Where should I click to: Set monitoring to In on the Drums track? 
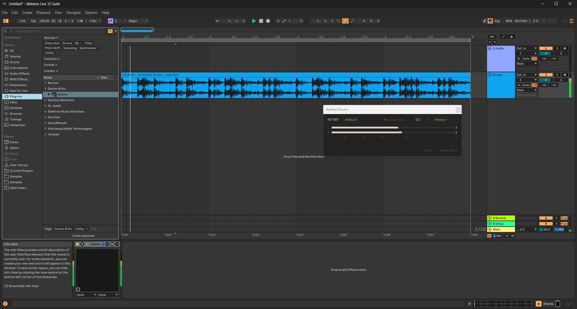click(519, 85)
